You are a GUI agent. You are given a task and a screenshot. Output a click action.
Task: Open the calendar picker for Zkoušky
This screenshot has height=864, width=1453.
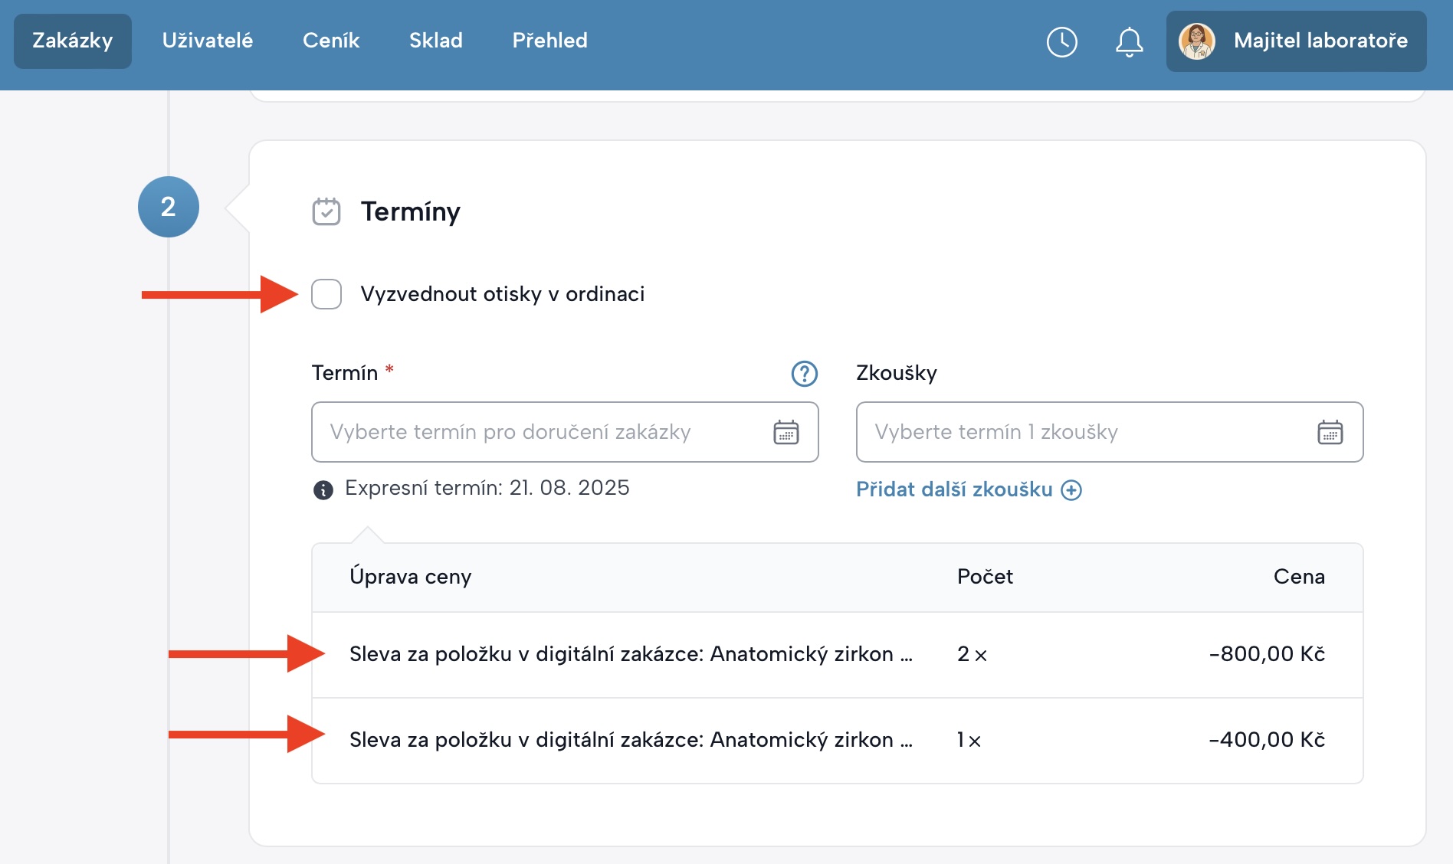[x=1331, y=432]
